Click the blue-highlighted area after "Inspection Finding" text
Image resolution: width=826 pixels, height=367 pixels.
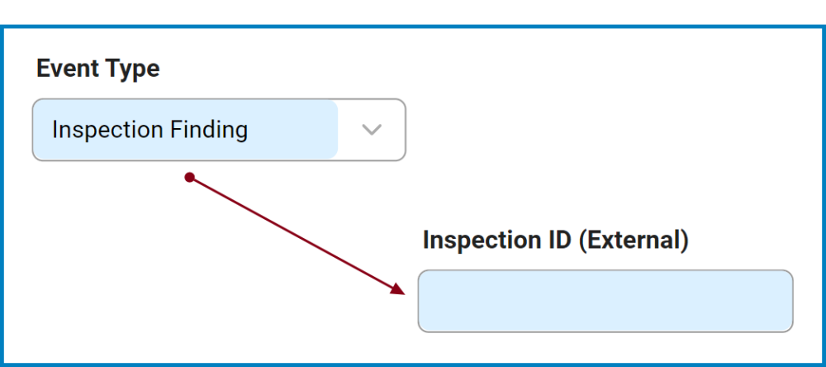(x=293, y=130)
